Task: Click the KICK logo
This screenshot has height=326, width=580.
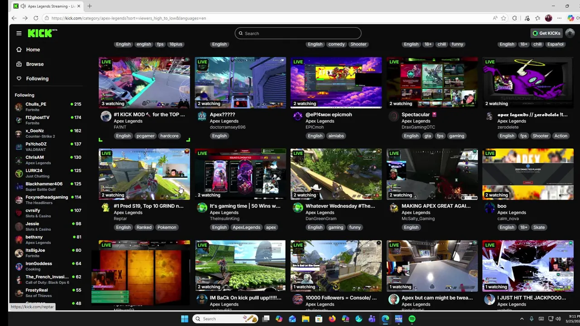Action: click(43, 33)
